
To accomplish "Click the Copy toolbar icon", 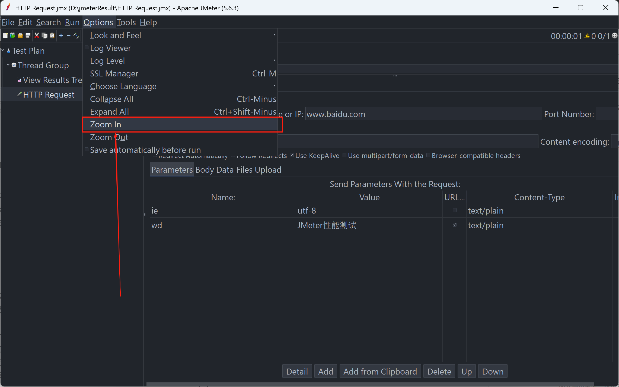I will coord(44,36).
